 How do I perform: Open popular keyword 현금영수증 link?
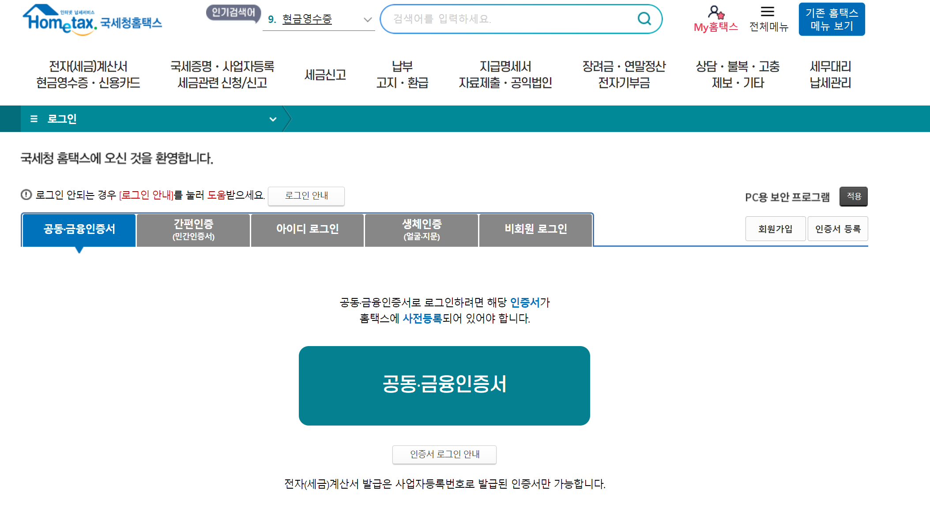pyautogui.click(x=307, y=19)
